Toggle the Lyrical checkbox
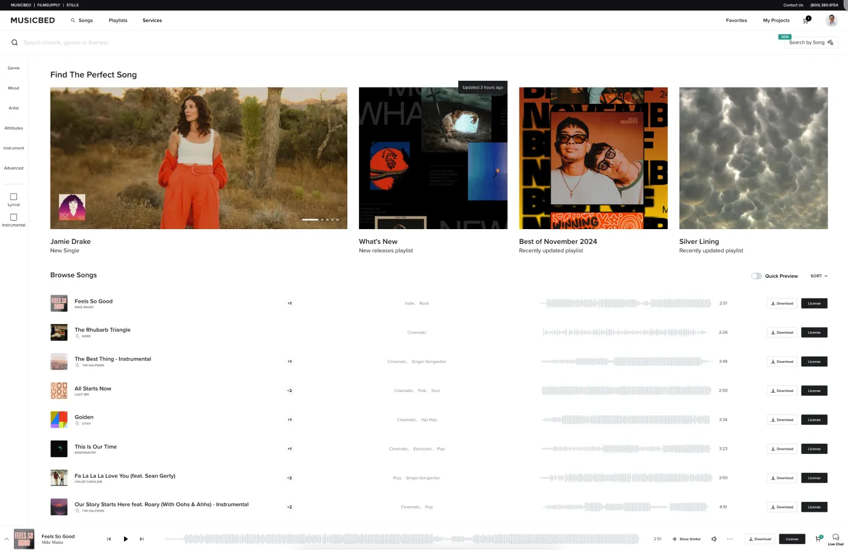Image resolution: width=848 pixels, height=550 pixels. click(x=14, y=197)
